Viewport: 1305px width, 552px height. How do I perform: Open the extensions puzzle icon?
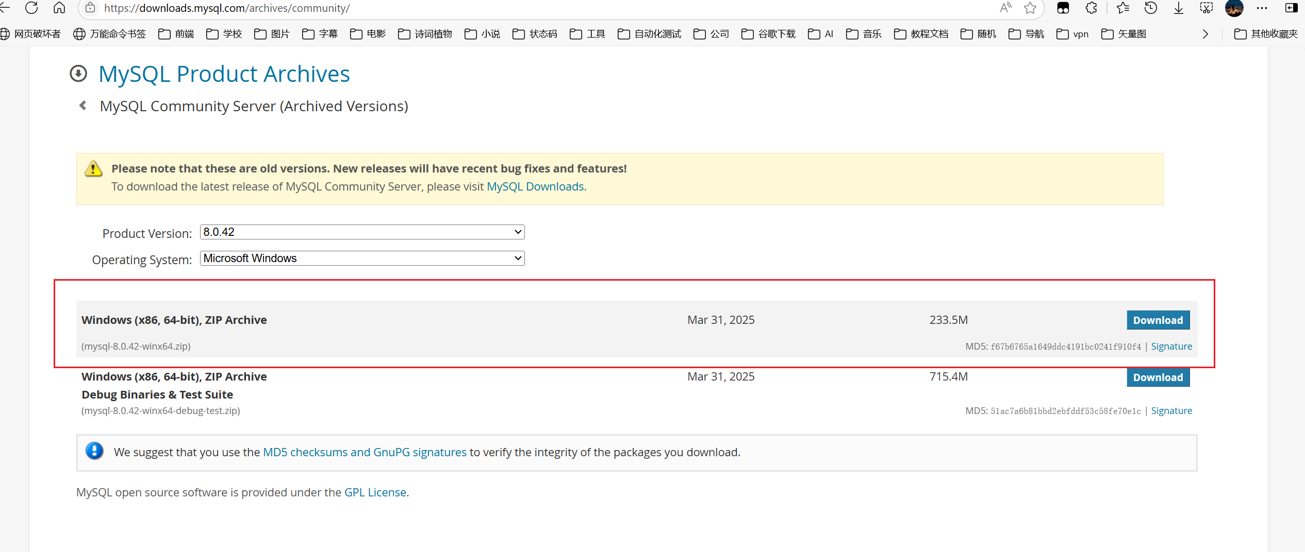1091,8
